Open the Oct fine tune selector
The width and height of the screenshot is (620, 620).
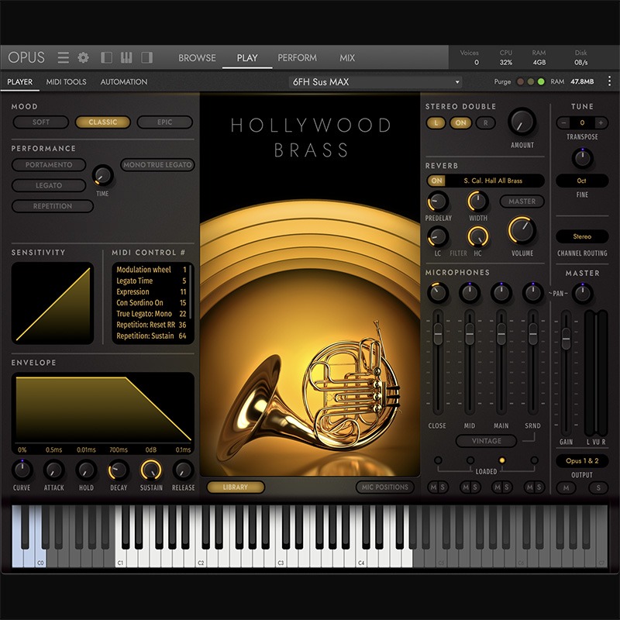pos(582,181)
